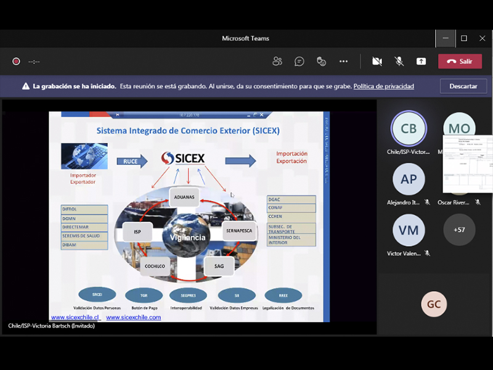Click the SEGPRES oval in slide
The height and width of the screenshot is (370, 493).
[188, 295]
